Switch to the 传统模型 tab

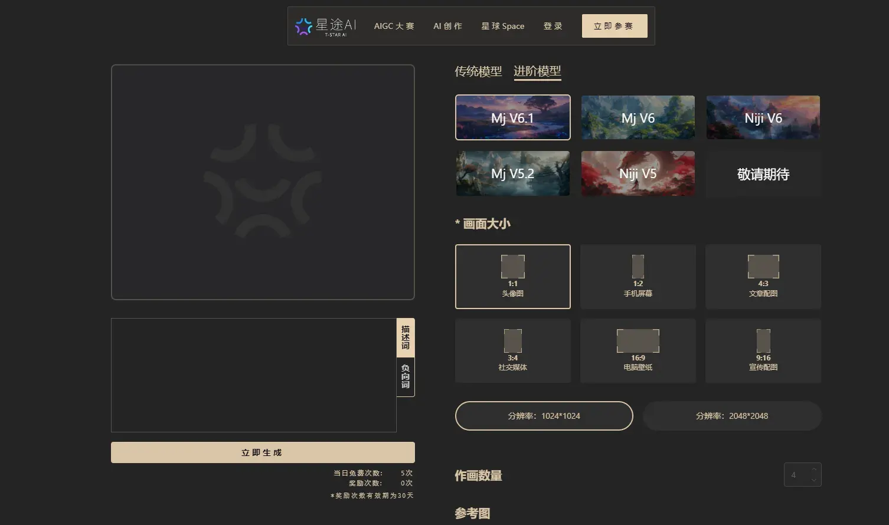tap(478, 71)
